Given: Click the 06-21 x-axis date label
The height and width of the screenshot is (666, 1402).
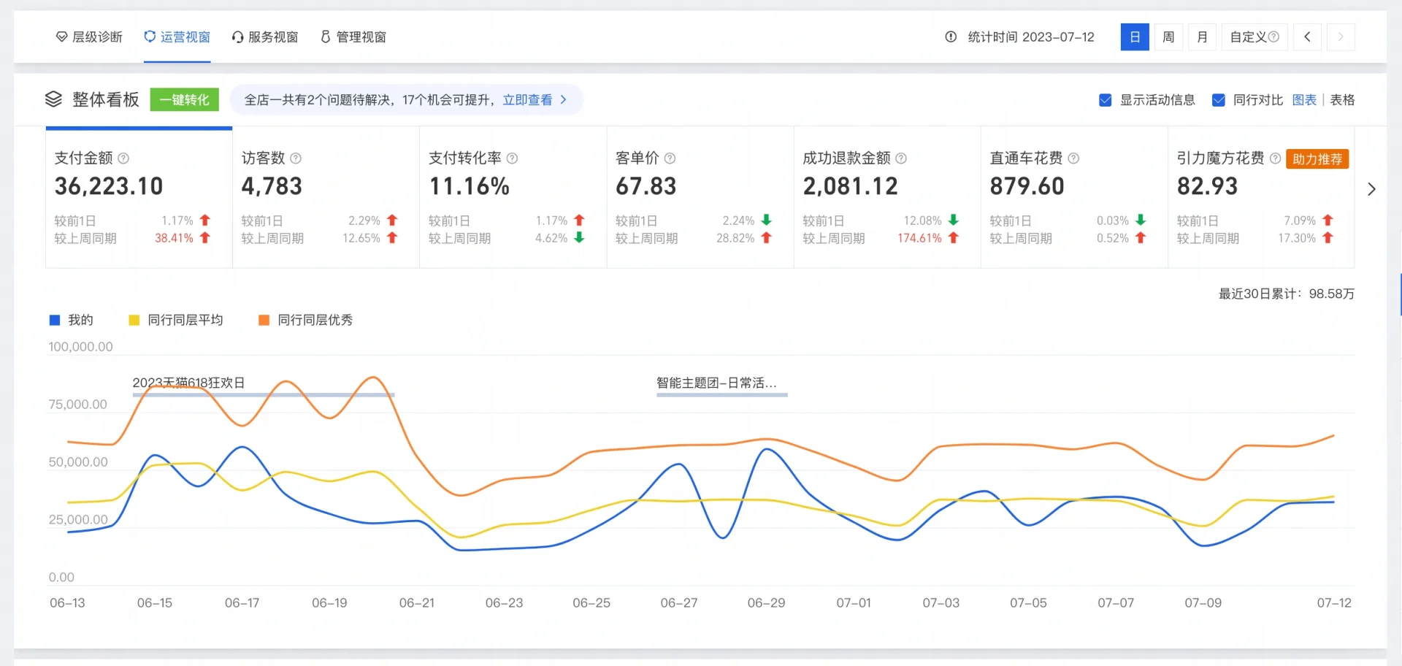Looking at the screenshot, I should point(417,603).
